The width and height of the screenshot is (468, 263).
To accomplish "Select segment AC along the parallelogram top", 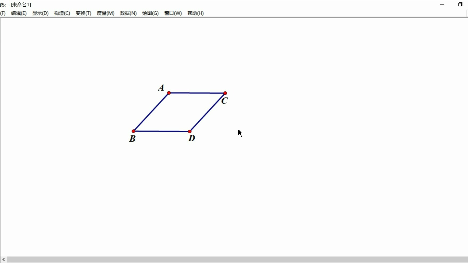I will tap(197, 93).
